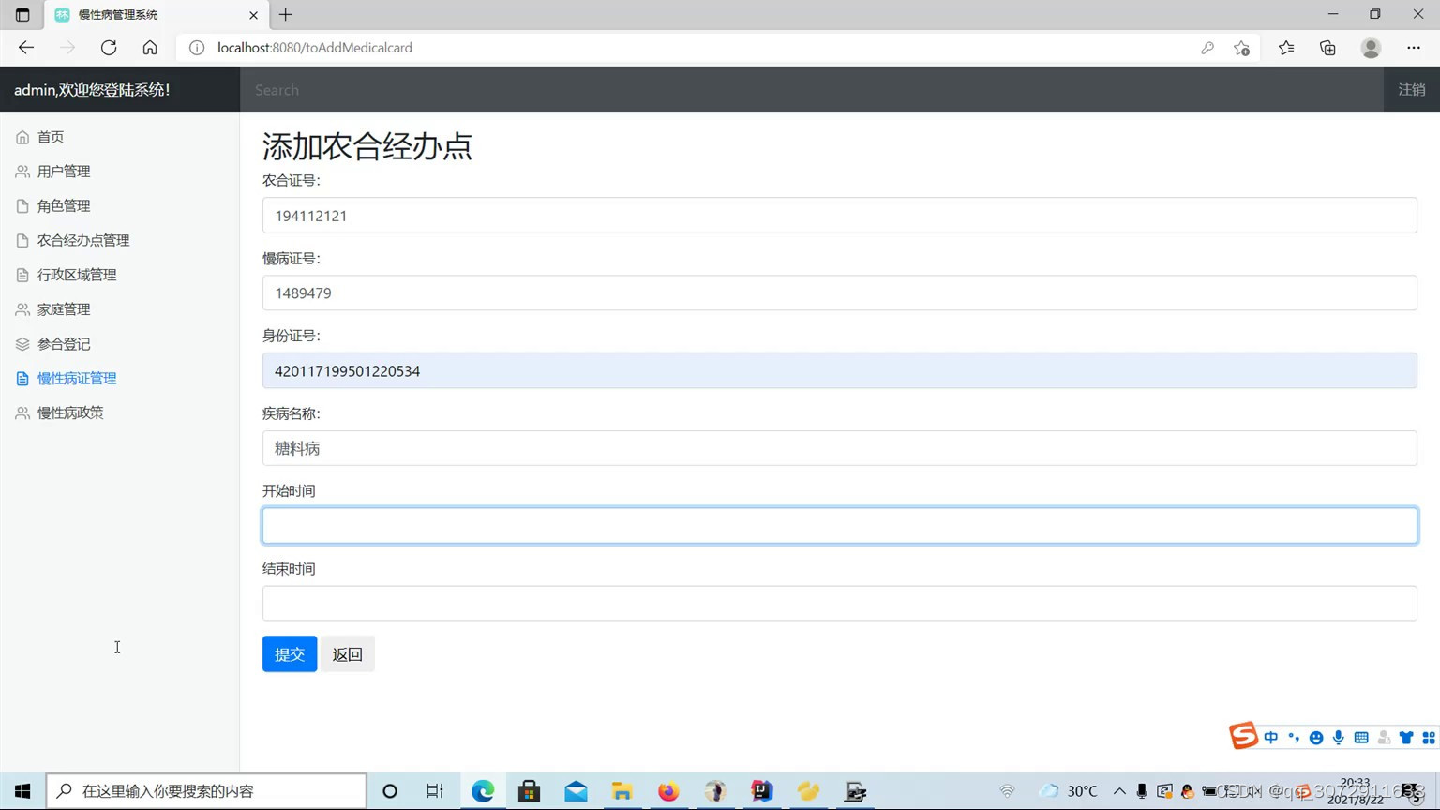
Task: Open 农合经办点管理 in the sidebar
Action: pos(82,240)
